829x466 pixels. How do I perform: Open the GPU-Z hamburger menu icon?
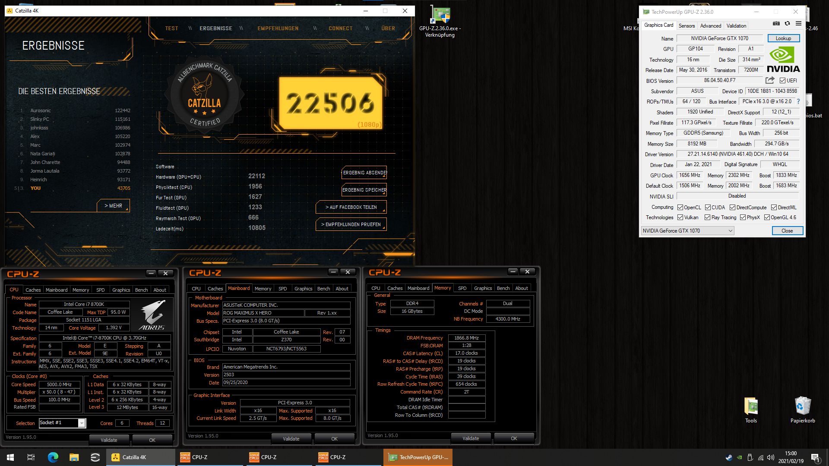[x=798, y=24]
